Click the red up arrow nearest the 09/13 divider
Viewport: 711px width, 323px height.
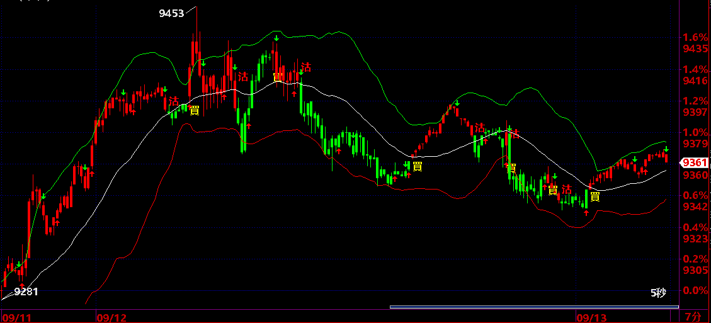[586, 213]
